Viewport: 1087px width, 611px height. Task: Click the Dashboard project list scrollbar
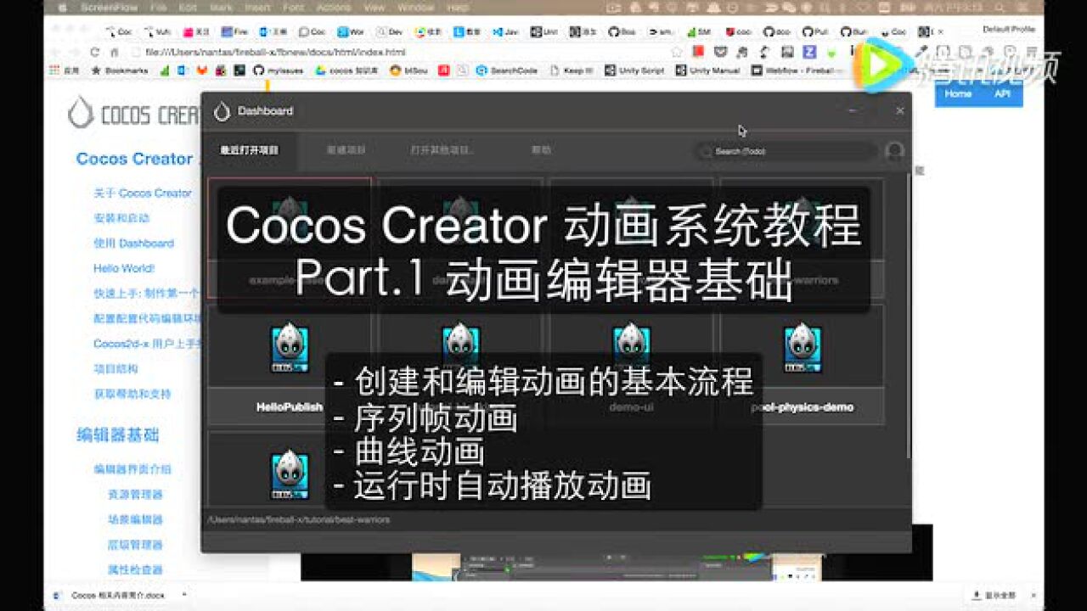909,314
